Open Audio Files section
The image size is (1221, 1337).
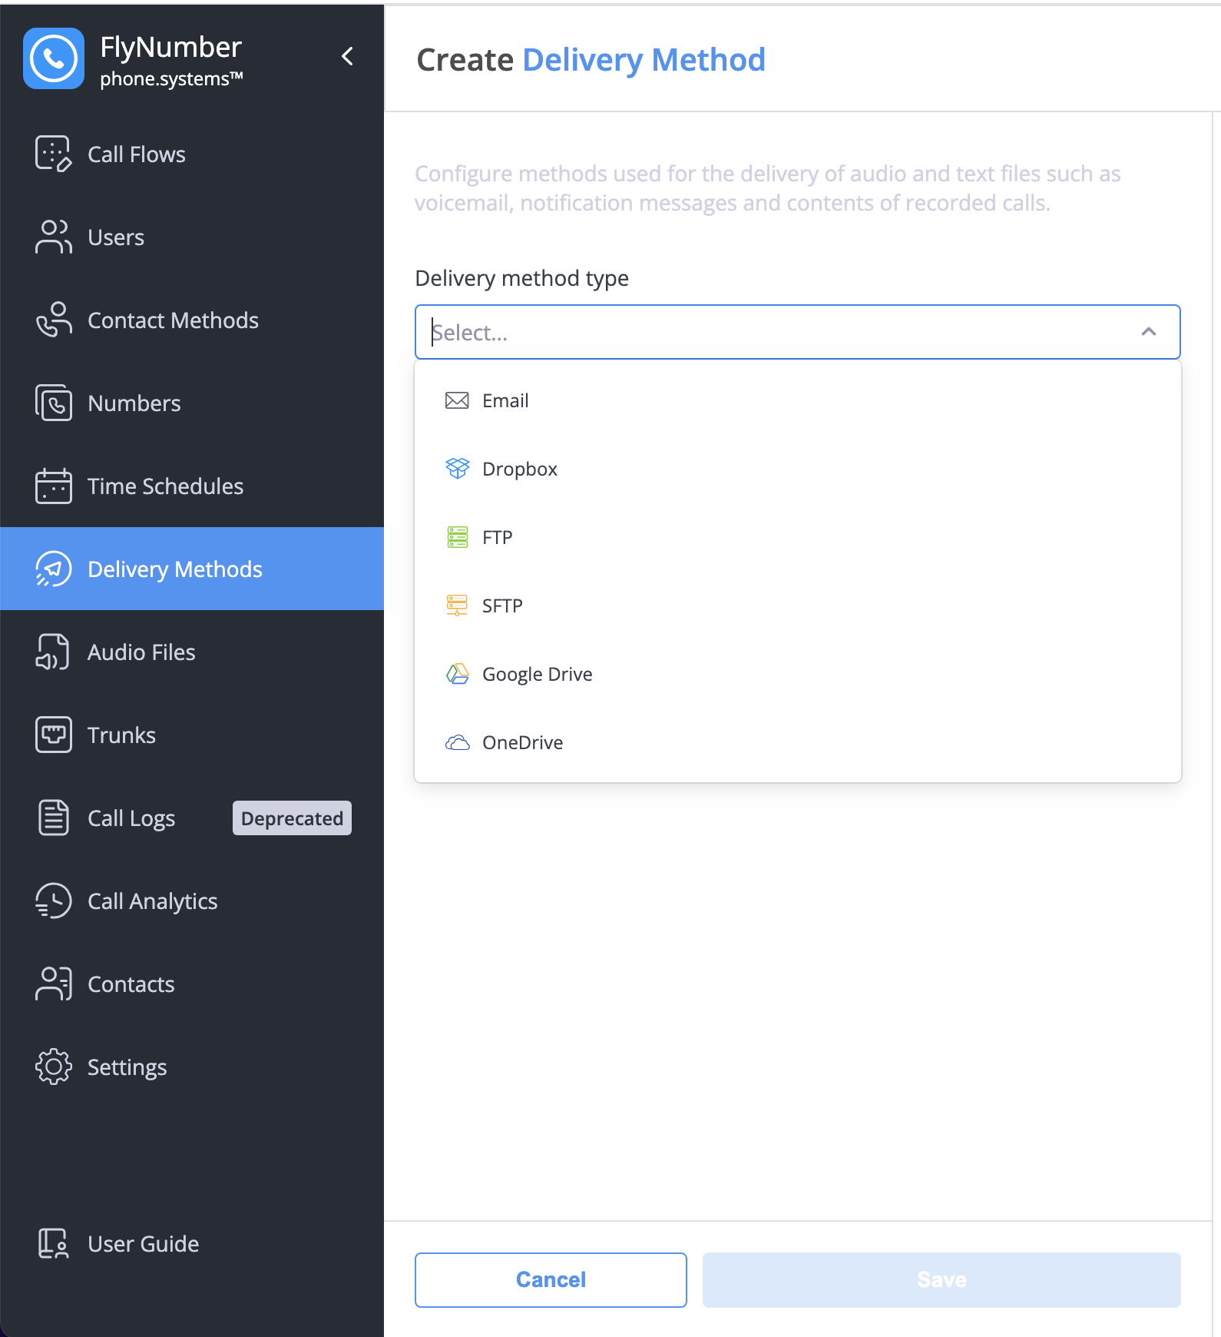192,652
